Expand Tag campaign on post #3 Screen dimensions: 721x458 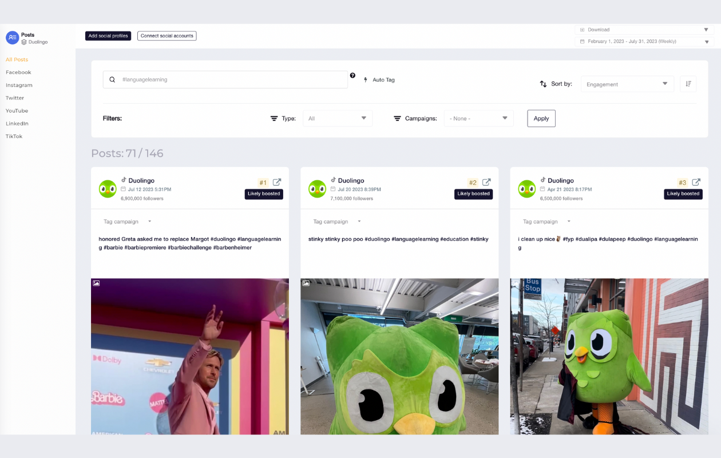(547, 222)
